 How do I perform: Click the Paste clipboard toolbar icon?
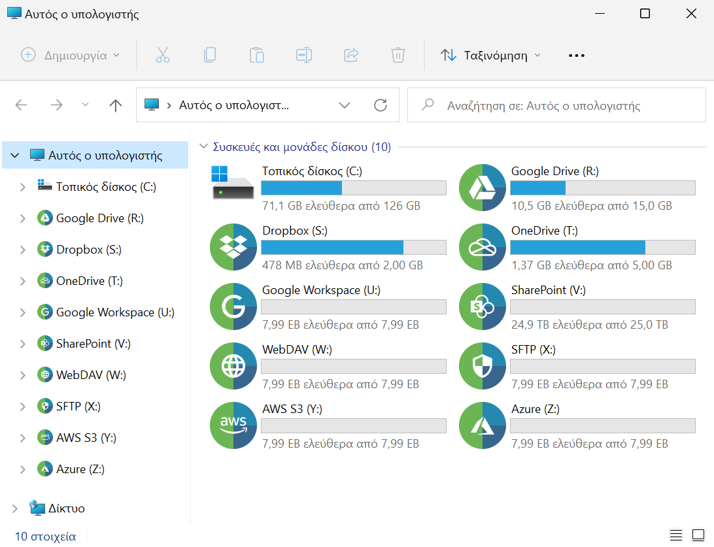(x=257, y=55)
